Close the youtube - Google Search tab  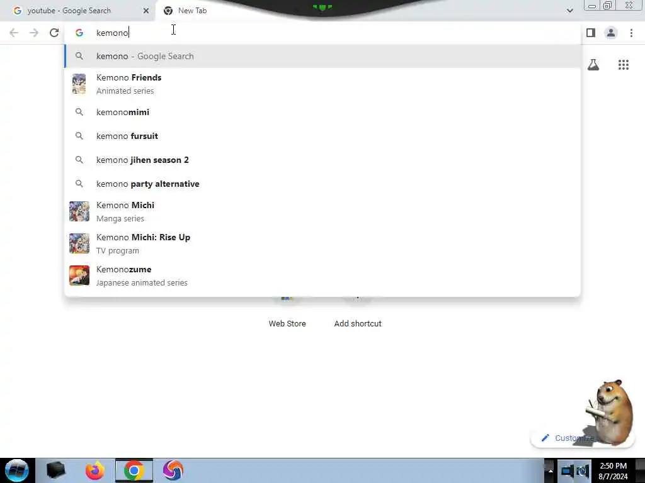pyautogui.click(x=146, y=11)
